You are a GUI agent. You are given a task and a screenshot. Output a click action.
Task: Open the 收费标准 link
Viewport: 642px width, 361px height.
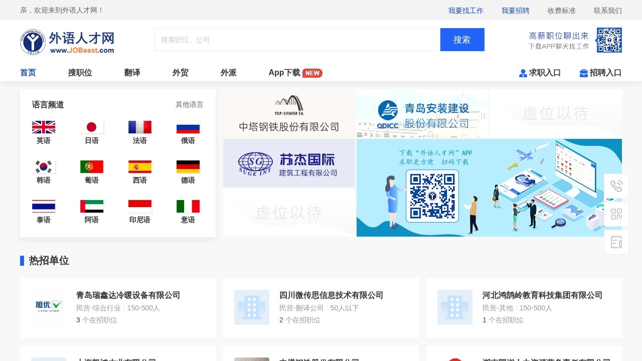(x=561, y=11)
